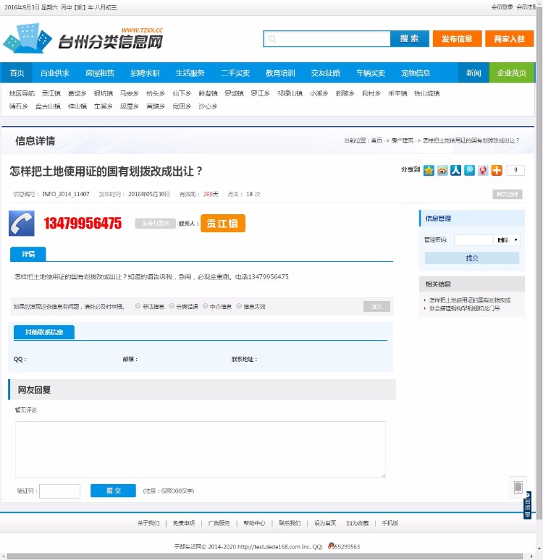This screenshot has width=543, height=560.
Task: Click the QQ Zone star share icon
Action: coord(429,170)
